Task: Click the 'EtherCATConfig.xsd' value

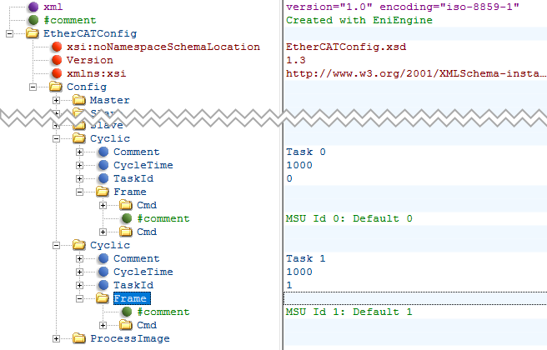Action: [x=346, y=47]
